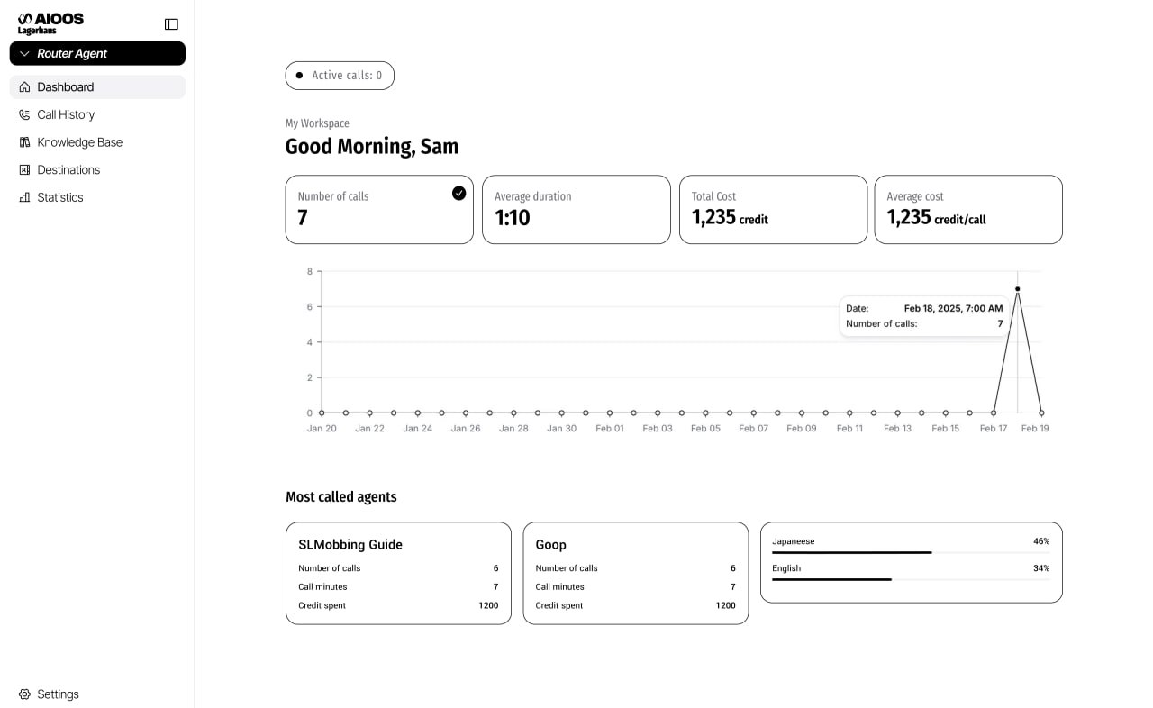Expand the Router Agent dropdown
The width and height of the screenshot is (1153, 708).
97,54
